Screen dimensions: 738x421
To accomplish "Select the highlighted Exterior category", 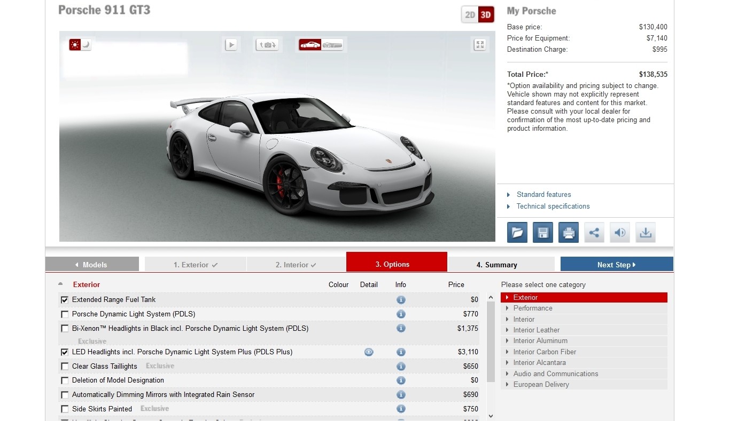I will [x=584, y=297].
